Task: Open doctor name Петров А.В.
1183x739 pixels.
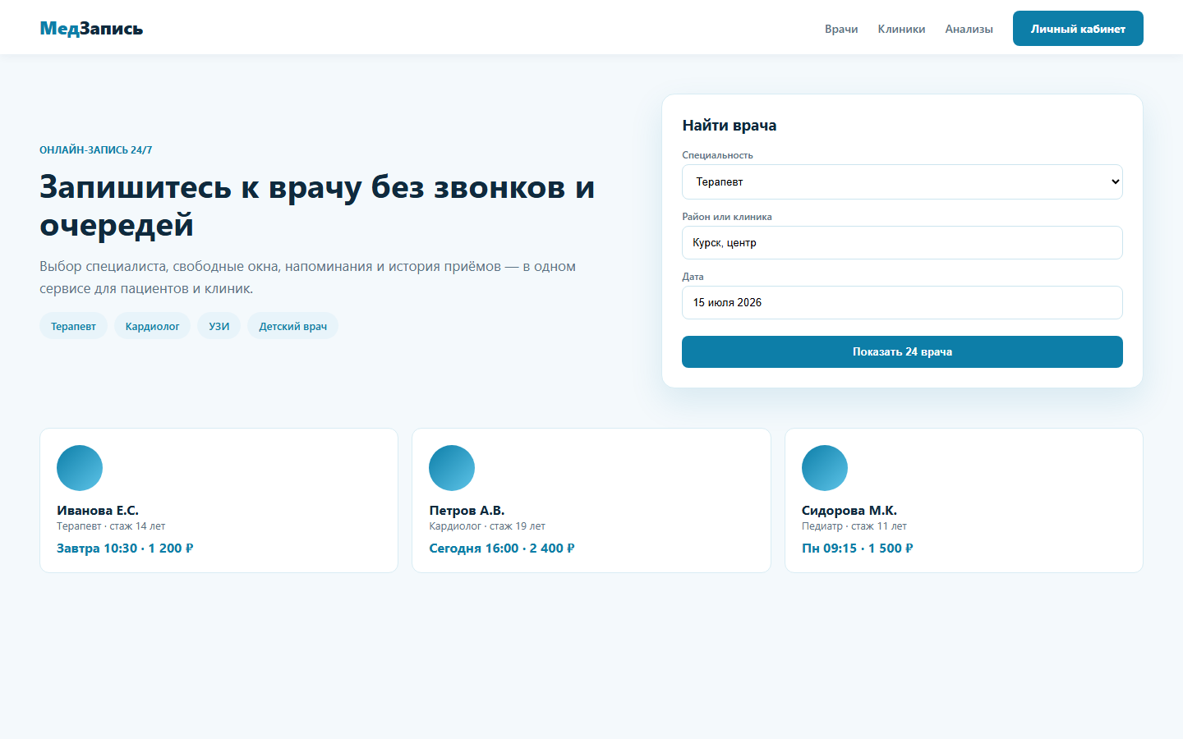Action: tap(467, 511)
